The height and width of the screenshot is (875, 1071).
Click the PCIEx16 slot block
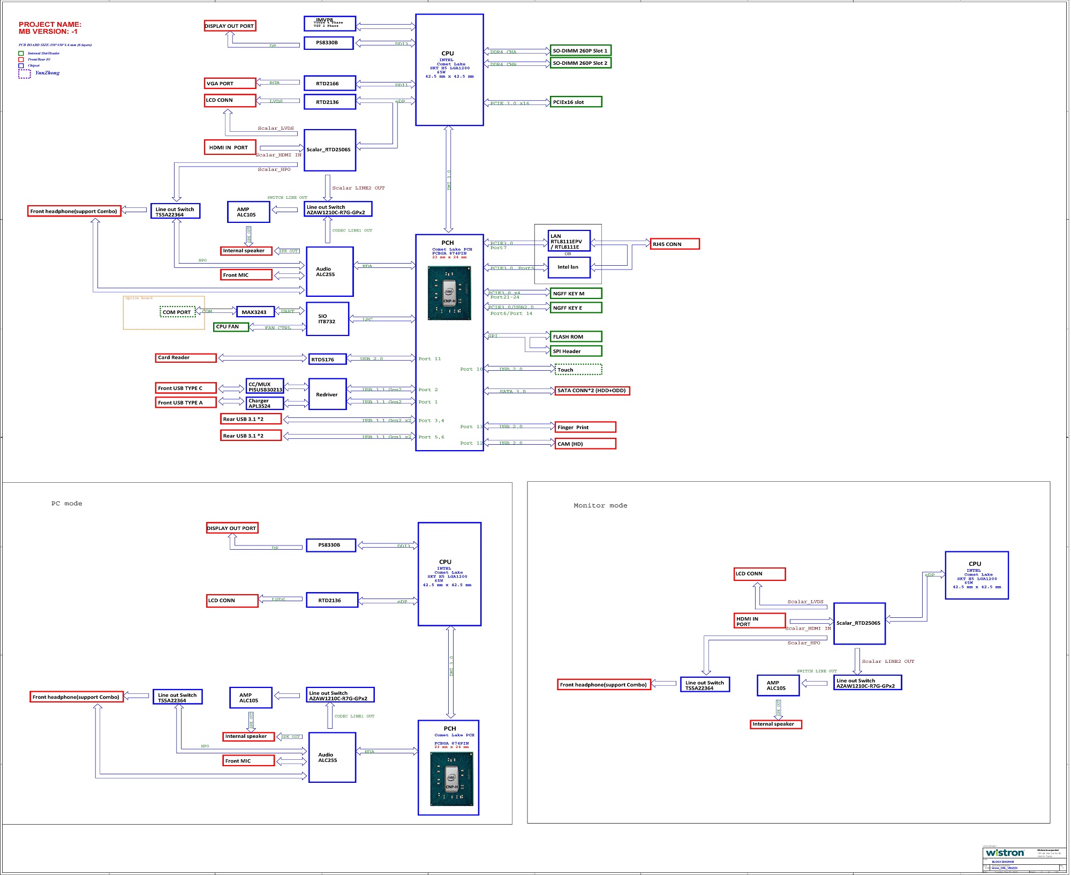[x=576, y=102]
